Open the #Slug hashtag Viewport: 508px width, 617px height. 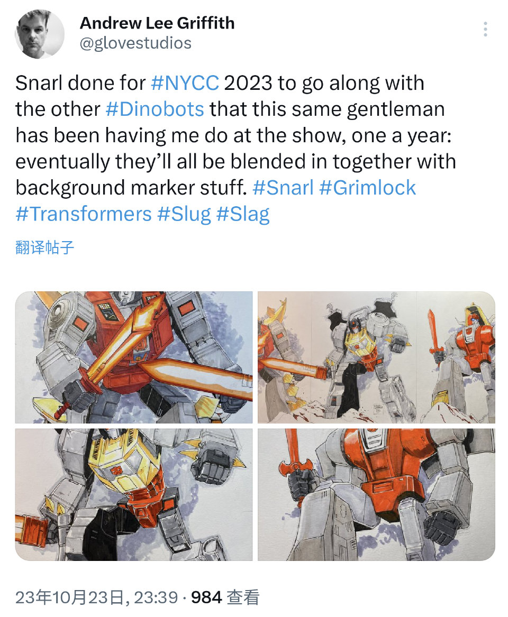[184, 215]
